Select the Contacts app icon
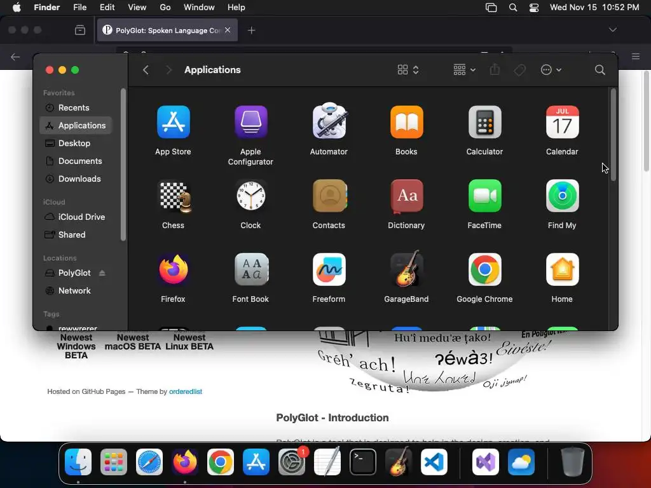 point(330,196)
